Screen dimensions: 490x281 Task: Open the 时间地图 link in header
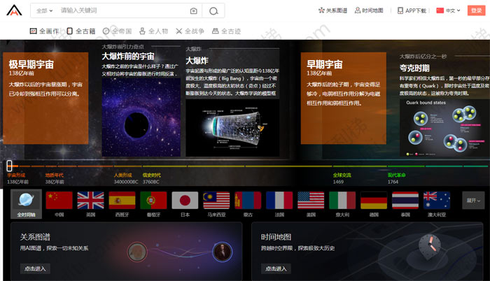click(369, 11)
